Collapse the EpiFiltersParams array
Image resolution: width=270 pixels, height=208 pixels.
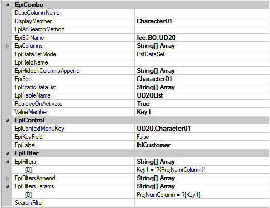[7, 186]
